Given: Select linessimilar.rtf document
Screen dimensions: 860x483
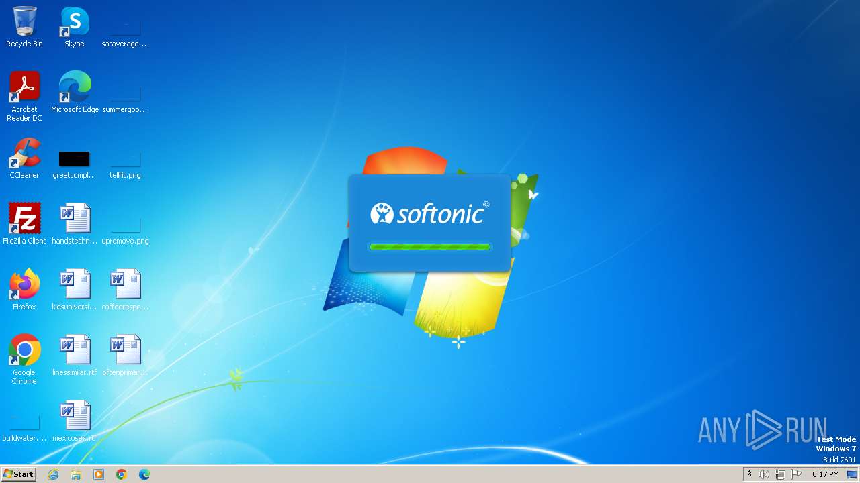Looking at the screenshot, I should [75, 356].
